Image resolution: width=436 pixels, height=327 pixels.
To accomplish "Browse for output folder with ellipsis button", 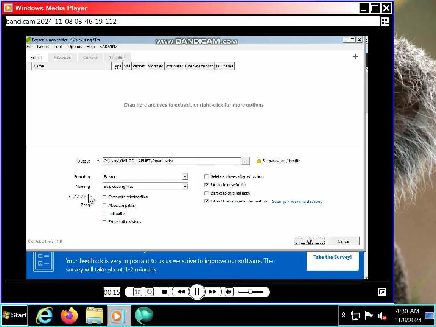I will coord(246,161).
